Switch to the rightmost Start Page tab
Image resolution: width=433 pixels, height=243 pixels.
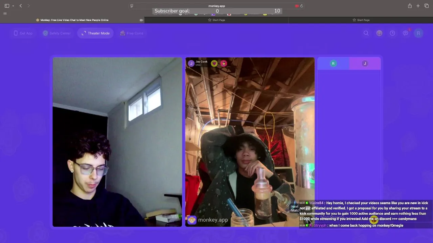pos(361,20)
